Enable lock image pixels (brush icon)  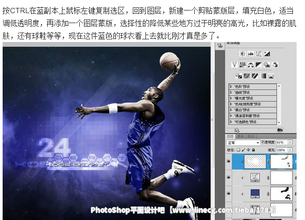tap(244, 150)
